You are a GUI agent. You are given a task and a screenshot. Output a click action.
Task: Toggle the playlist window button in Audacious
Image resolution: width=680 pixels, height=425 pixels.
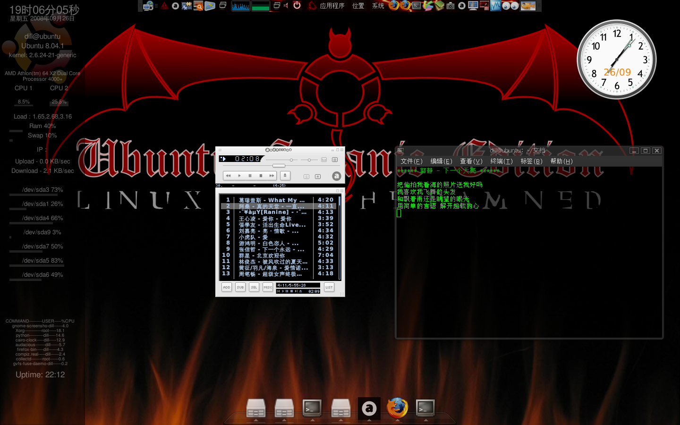pyautogui.click(x=335, y=160)
